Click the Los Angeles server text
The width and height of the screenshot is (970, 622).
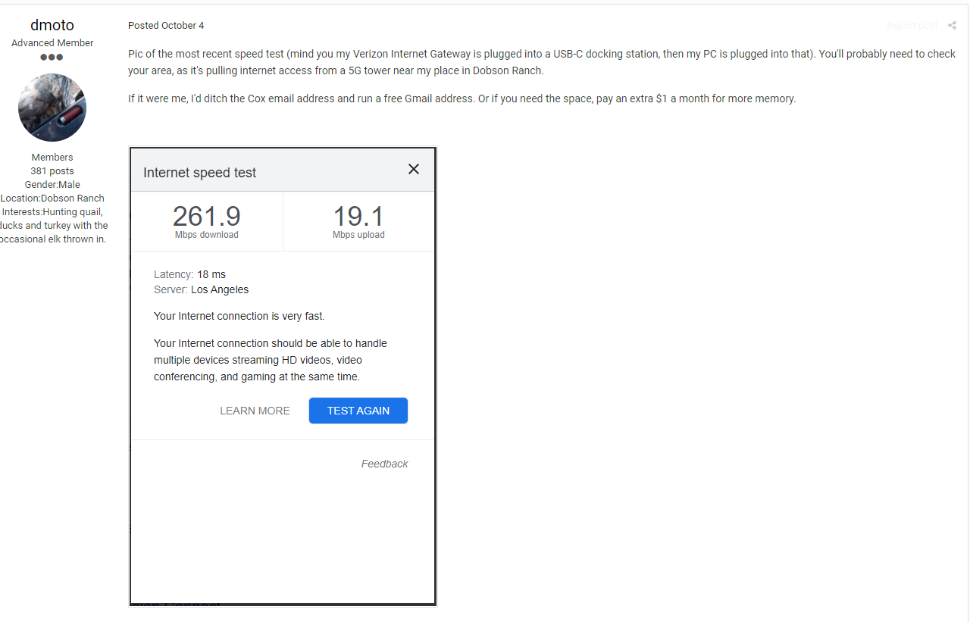pos(220,289)
